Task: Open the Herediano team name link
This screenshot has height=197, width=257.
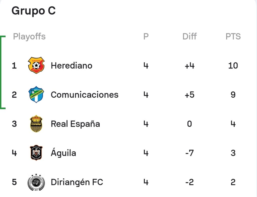Action: click(x=72, y=66)
